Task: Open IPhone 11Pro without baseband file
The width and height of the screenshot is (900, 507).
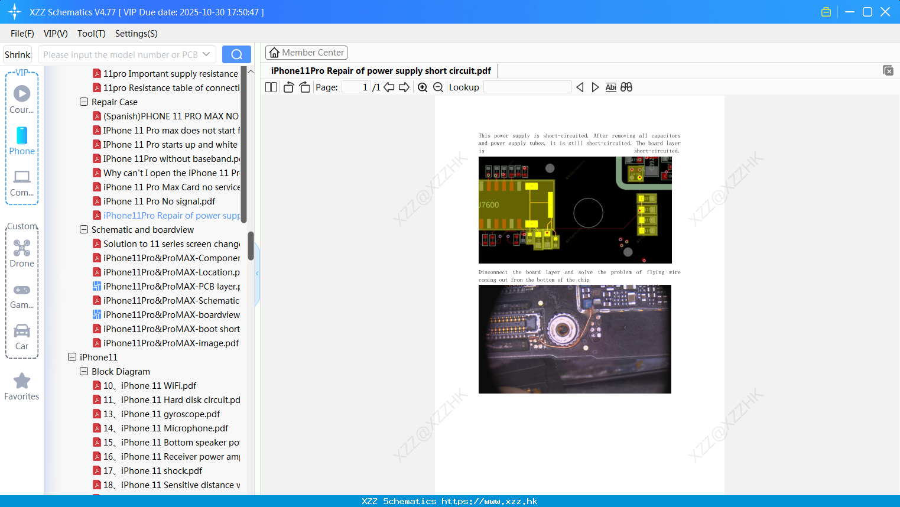Action: pyautogui.click(x=166, y=158)
